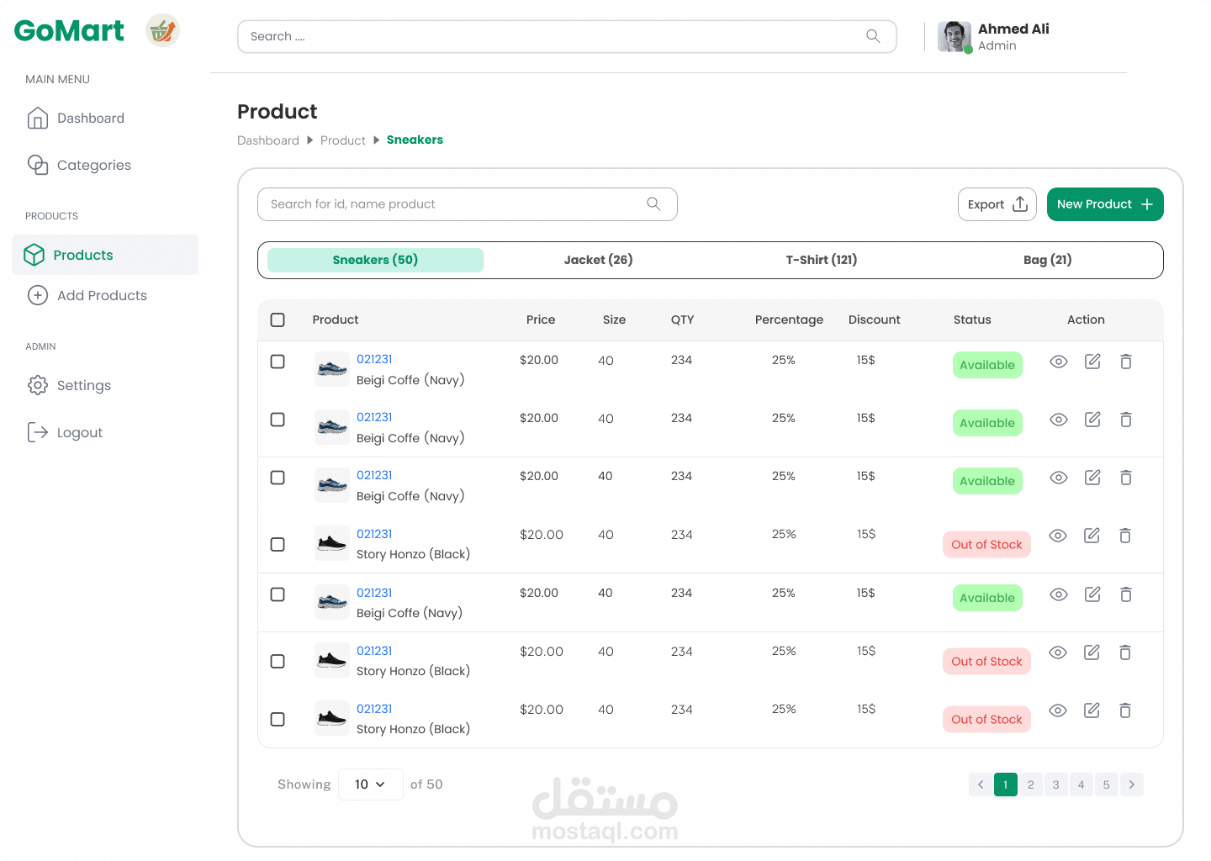Screen dimensions: 1211x861
Task: Click the edit icon in the third row
Action: [1092, 478]
